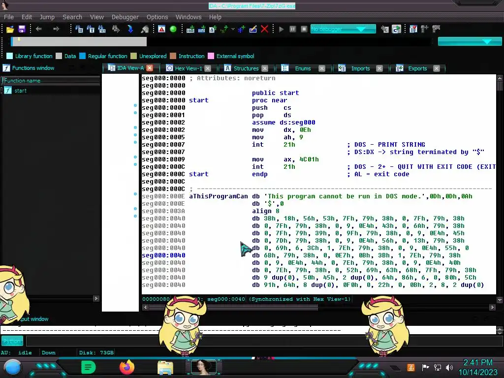Click the green S plus structure icon
Viewport: 504px width, 378px height.
click(x=224, y=29)
